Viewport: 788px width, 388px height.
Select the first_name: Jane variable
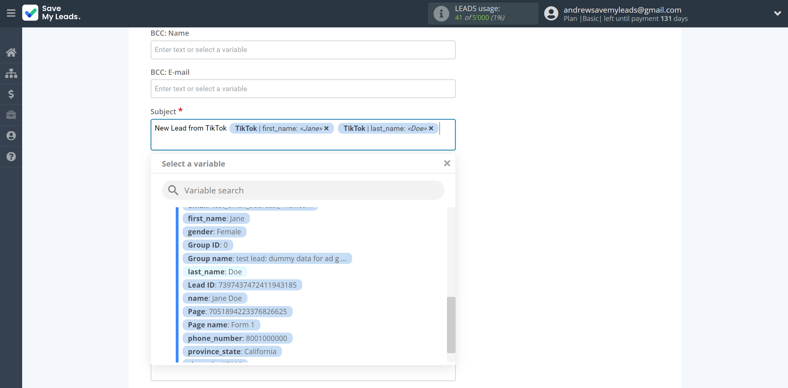(x=216, y=218)
